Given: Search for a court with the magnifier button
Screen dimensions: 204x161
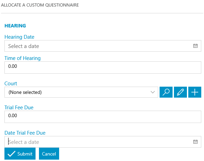Looking at the screenshot, I should tap(166, 92).
